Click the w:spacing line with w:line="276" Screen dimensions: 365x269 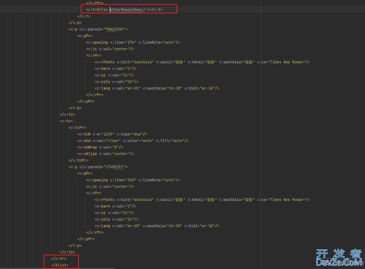[x=133, y=42]
